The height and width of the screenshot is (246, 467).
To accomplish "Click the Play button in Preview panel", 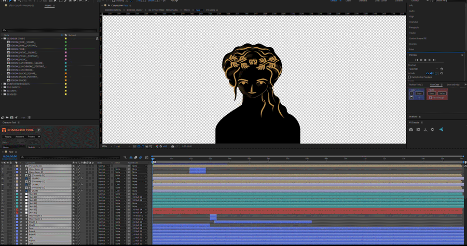I will [425, 60].
